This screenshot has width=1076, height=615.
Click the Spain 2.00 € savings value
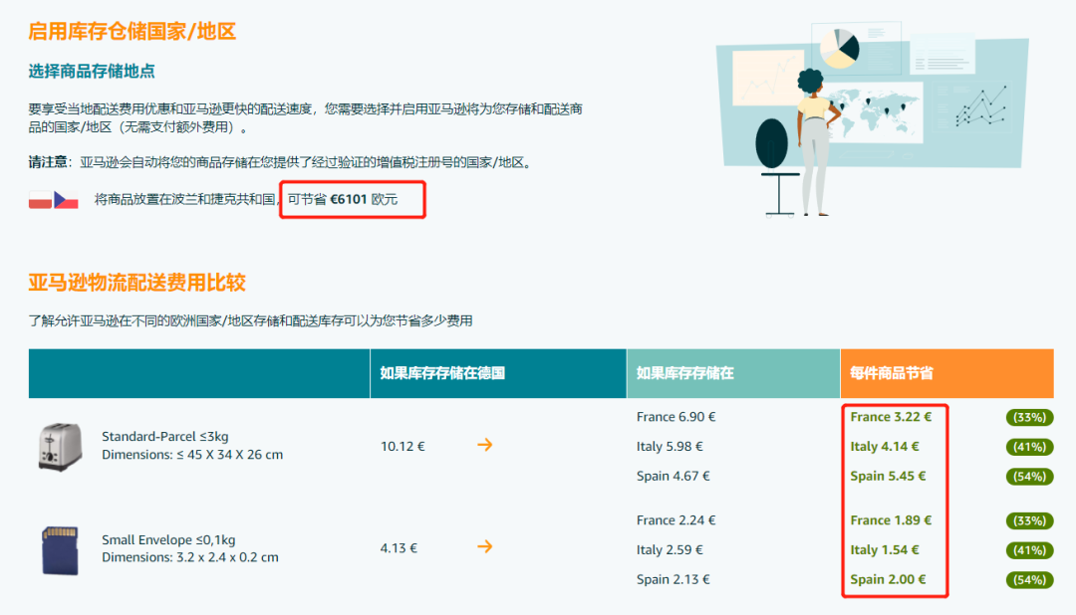(x=888, y=579)
